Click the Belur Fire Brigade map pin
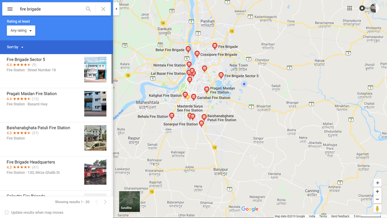This screenshot has height=218, width=387. tap(188, 49)
